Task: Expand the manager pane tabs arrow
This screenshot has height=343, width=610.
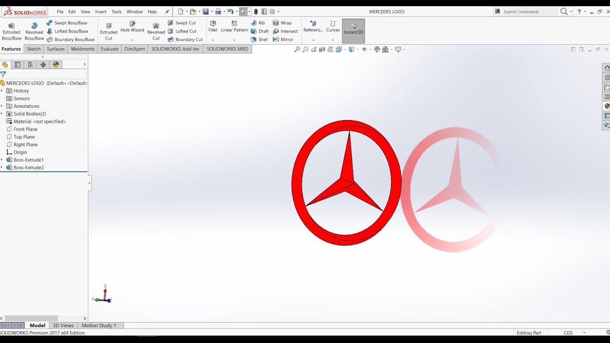Action: click(84, 65)
